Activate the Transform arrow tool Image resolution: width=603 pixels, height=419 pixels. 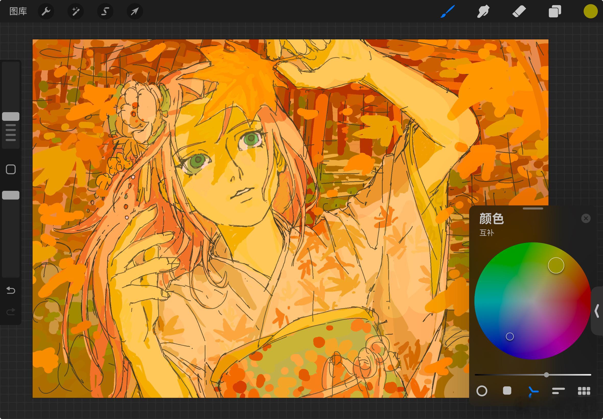pos(135,11)
